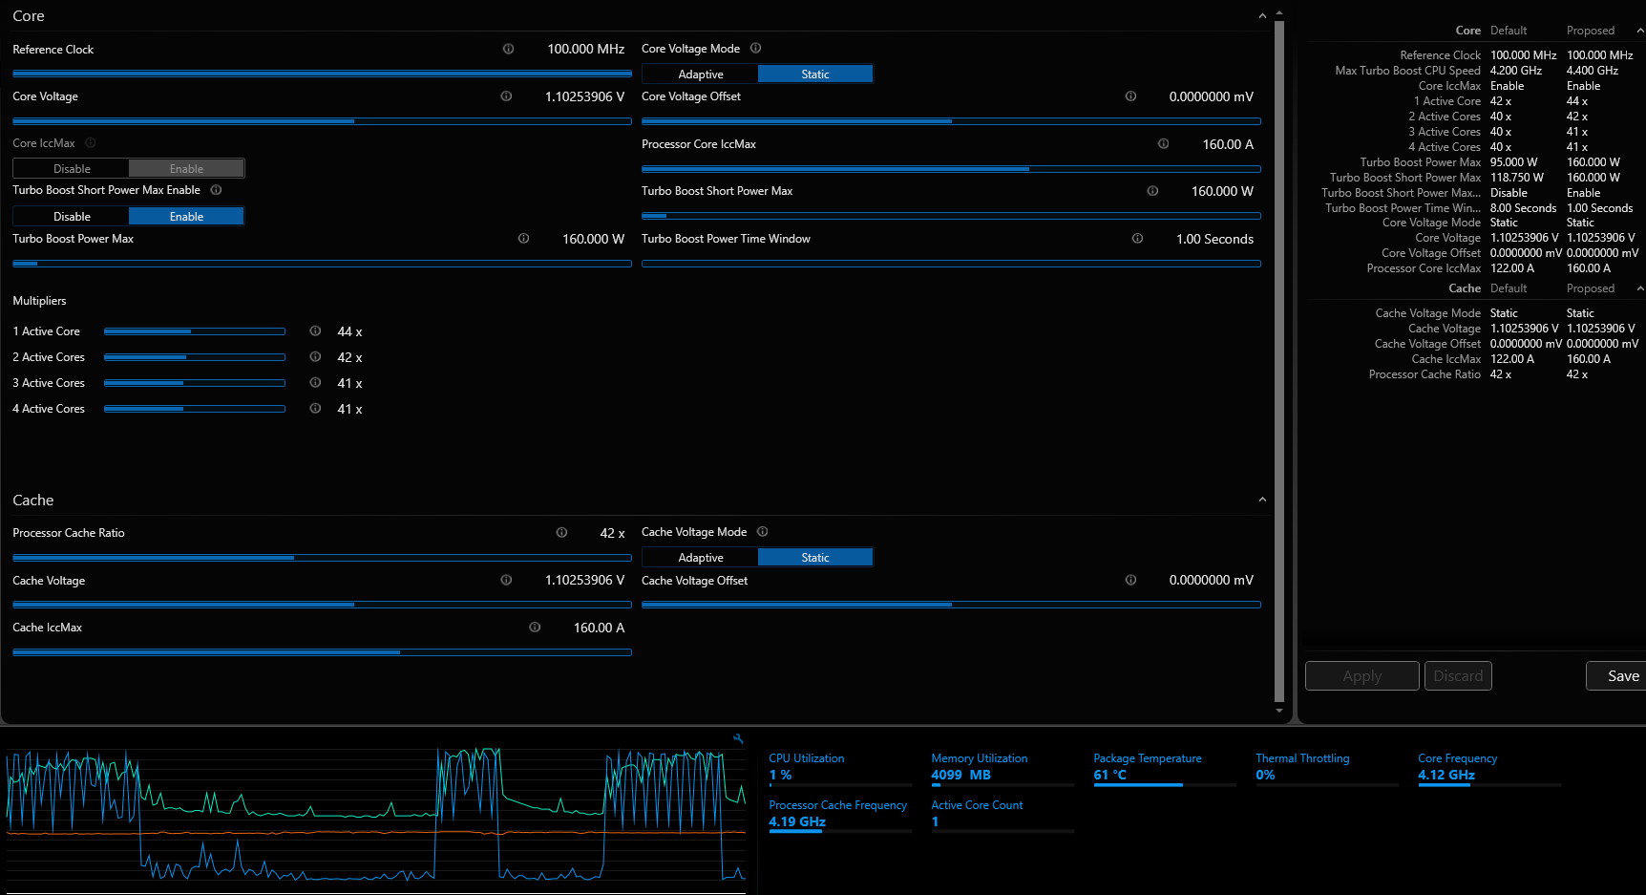This screenshot has width=1646, height=895.
Task: Click the Thermal Throttling monitor label
Action: (x=1302, y=758)
